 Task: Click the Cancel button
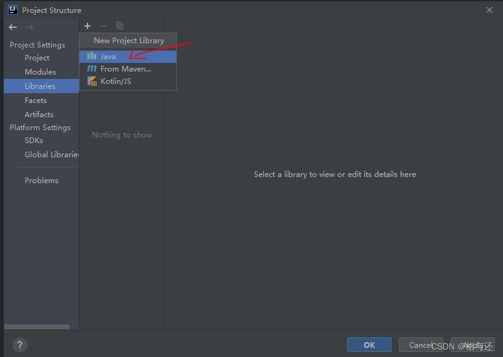coord(421,345)
